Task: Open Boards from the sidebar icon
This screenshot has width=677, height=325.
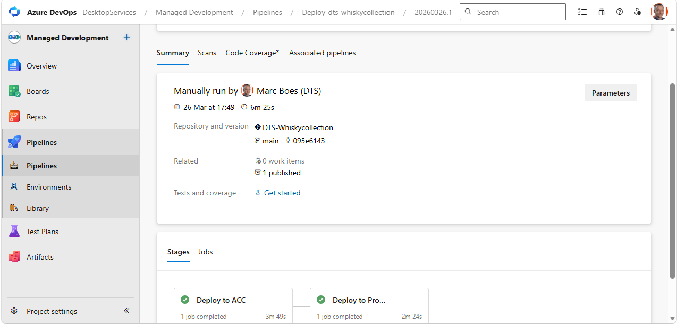Action: tap(14, 91)
